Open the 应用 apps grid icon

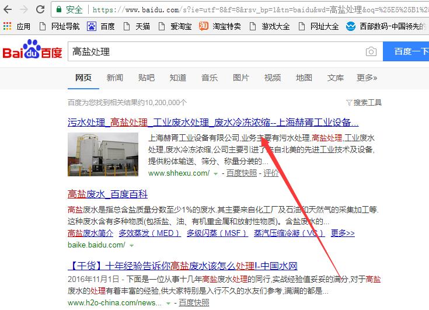pos(7,26)
